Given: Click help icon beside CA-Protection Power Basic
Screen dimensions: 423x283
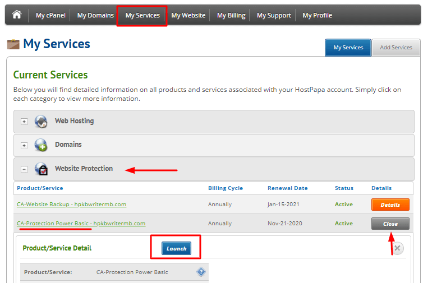Looking at the screenshot, I should click(x=201, y=272).
